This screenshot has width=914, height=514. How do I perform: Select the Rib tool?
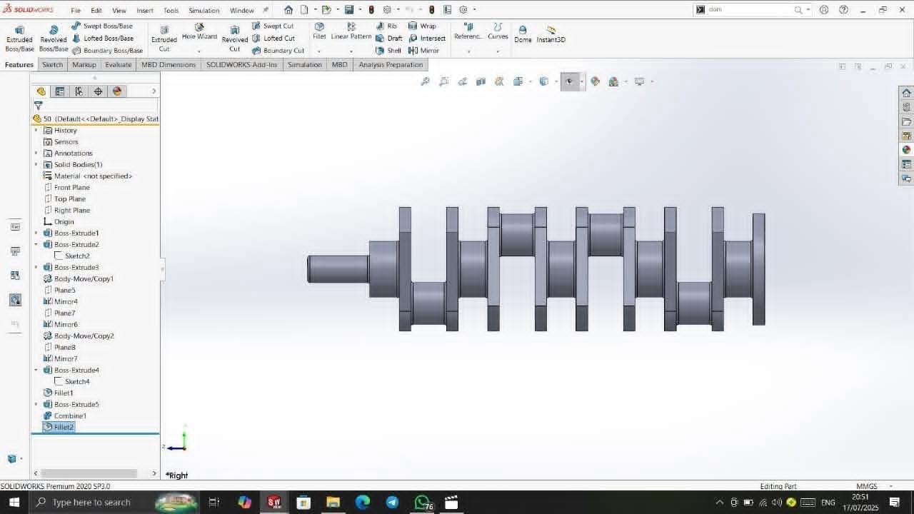pos(386,26)
